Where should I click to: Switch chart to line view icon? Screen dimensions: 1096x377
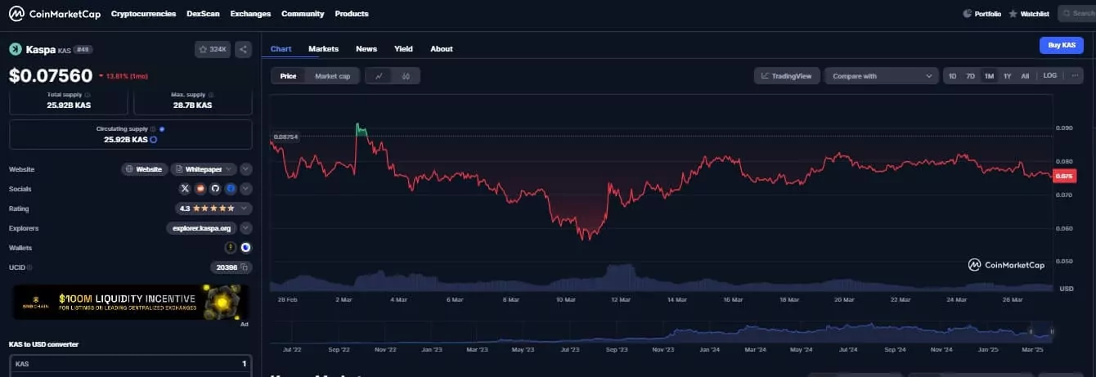(x=379, y=76)
